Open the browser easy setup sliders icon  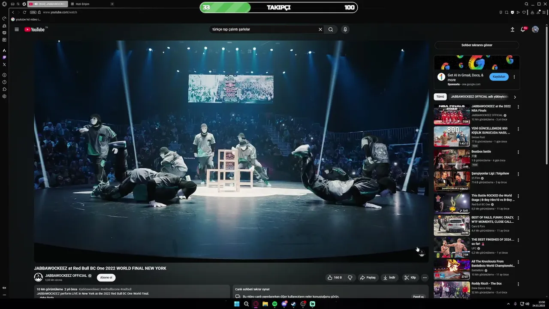tap(544, 12)
